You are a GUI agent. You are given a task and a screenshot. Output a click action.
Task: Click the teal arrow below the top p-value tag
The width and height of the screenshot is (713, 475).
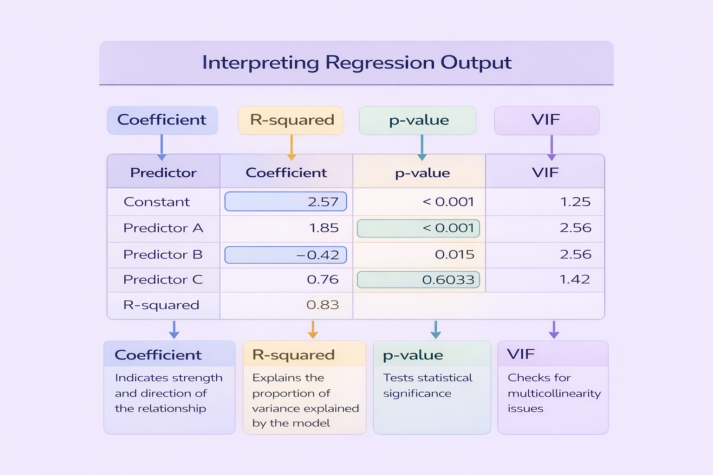point(422,148)
